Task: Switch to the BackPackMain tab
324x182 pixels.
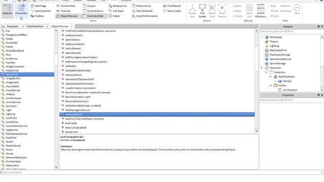Action: [35, 26]
